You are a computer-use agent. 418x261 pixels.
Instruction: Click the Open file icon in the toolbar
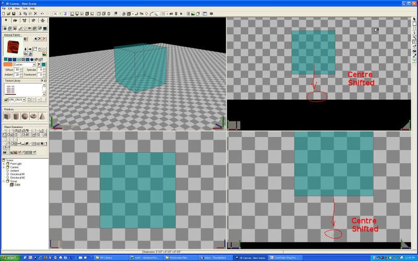point(8,14)
